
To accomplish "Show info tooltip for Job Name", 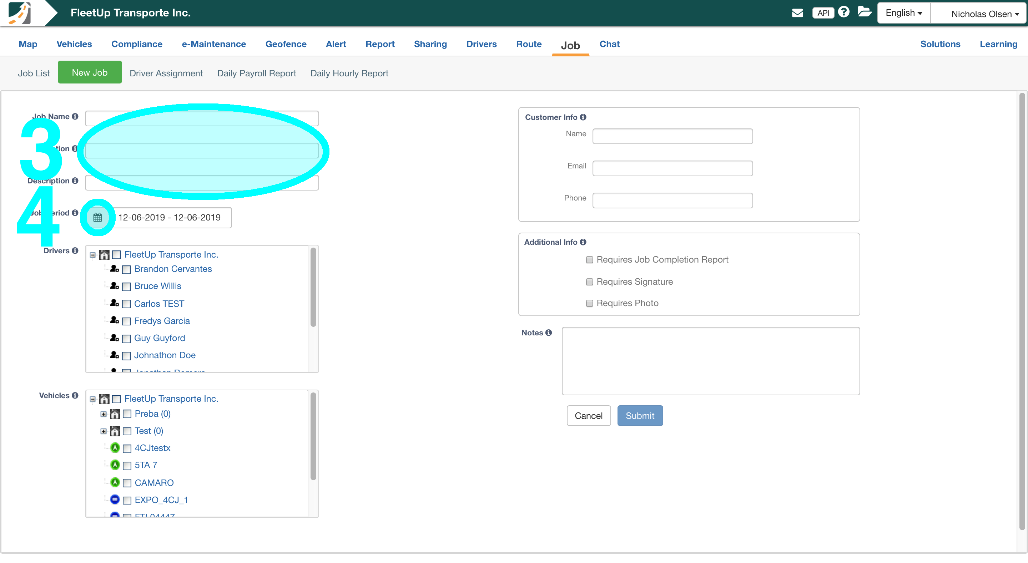I will tap(75, 117).
